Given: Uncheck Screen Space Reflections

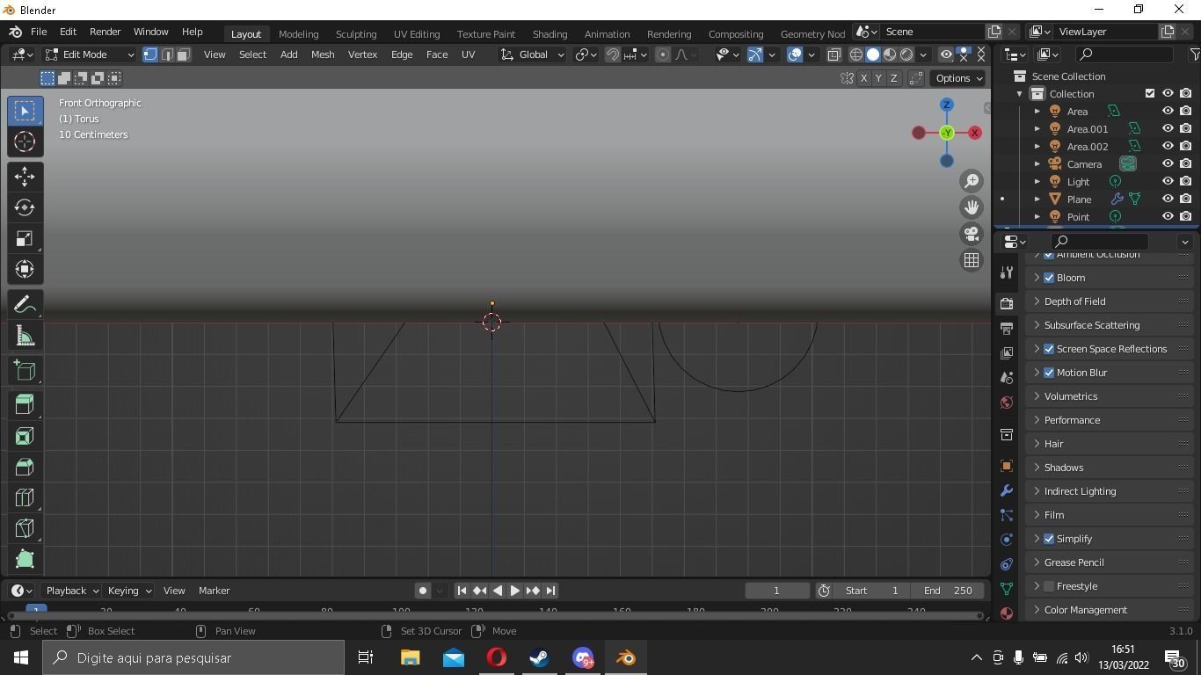Looking at the screenshot, I should (1049, 349).
